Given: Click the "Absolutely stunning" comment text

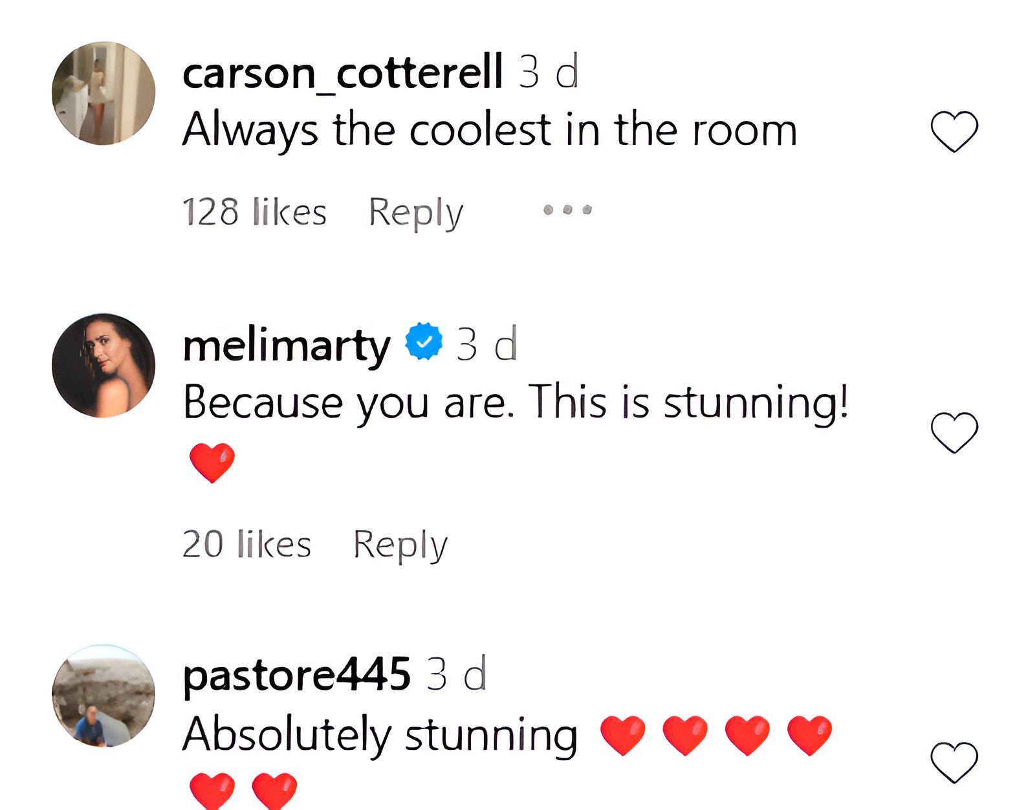Looking at the screenshot, I should [x=380, y=734].
